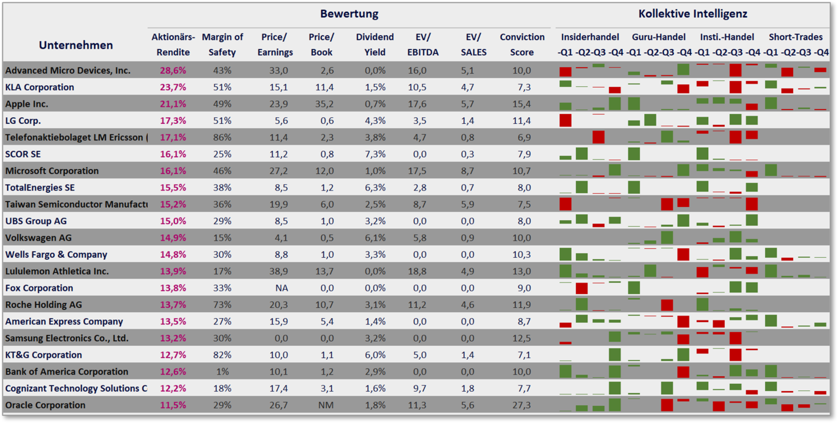Select Lululemon's Price/Earnings value 38,9
Screen dimensions: 838x423
(x=278, y=271)
